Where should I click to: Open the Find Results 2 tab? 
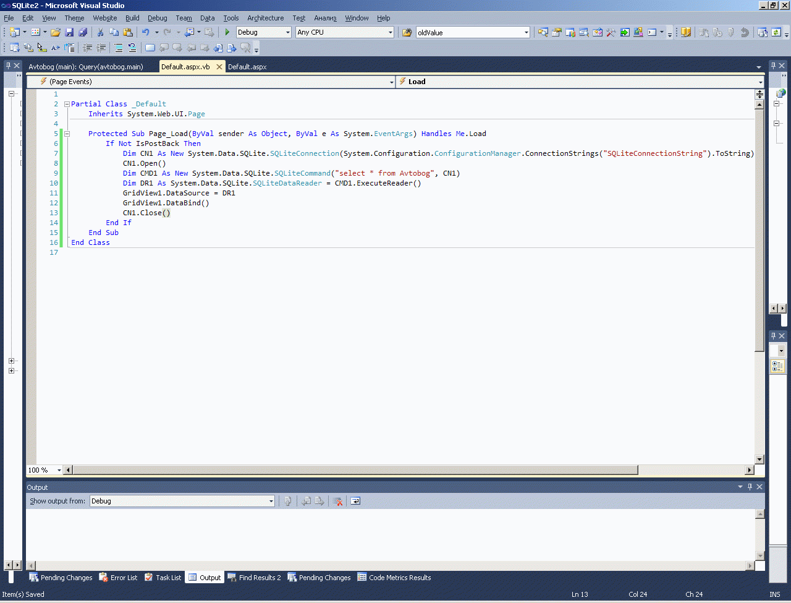click(254, 578)
